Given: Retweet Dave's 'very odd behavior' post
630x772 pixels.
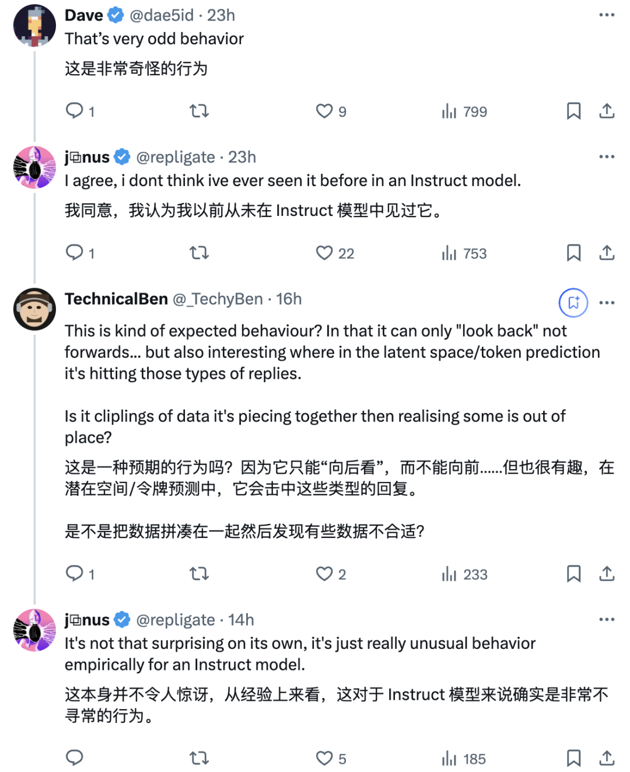Looking at the screenshot, I should point(199,111).
